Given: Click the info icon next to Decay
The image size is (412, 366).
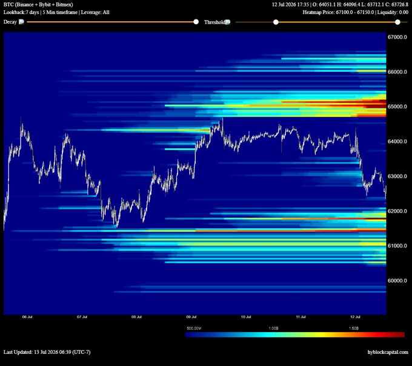Looking at the screenshot, I should click(x=21, y=22).
